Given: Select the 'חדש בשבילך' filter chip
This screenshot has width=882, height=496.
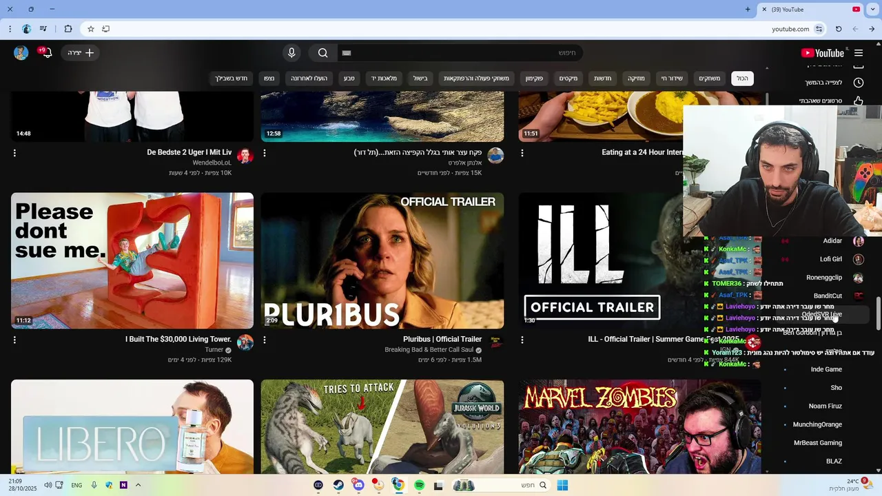Looking at the screenshot, I should click(x=231, y=79).
